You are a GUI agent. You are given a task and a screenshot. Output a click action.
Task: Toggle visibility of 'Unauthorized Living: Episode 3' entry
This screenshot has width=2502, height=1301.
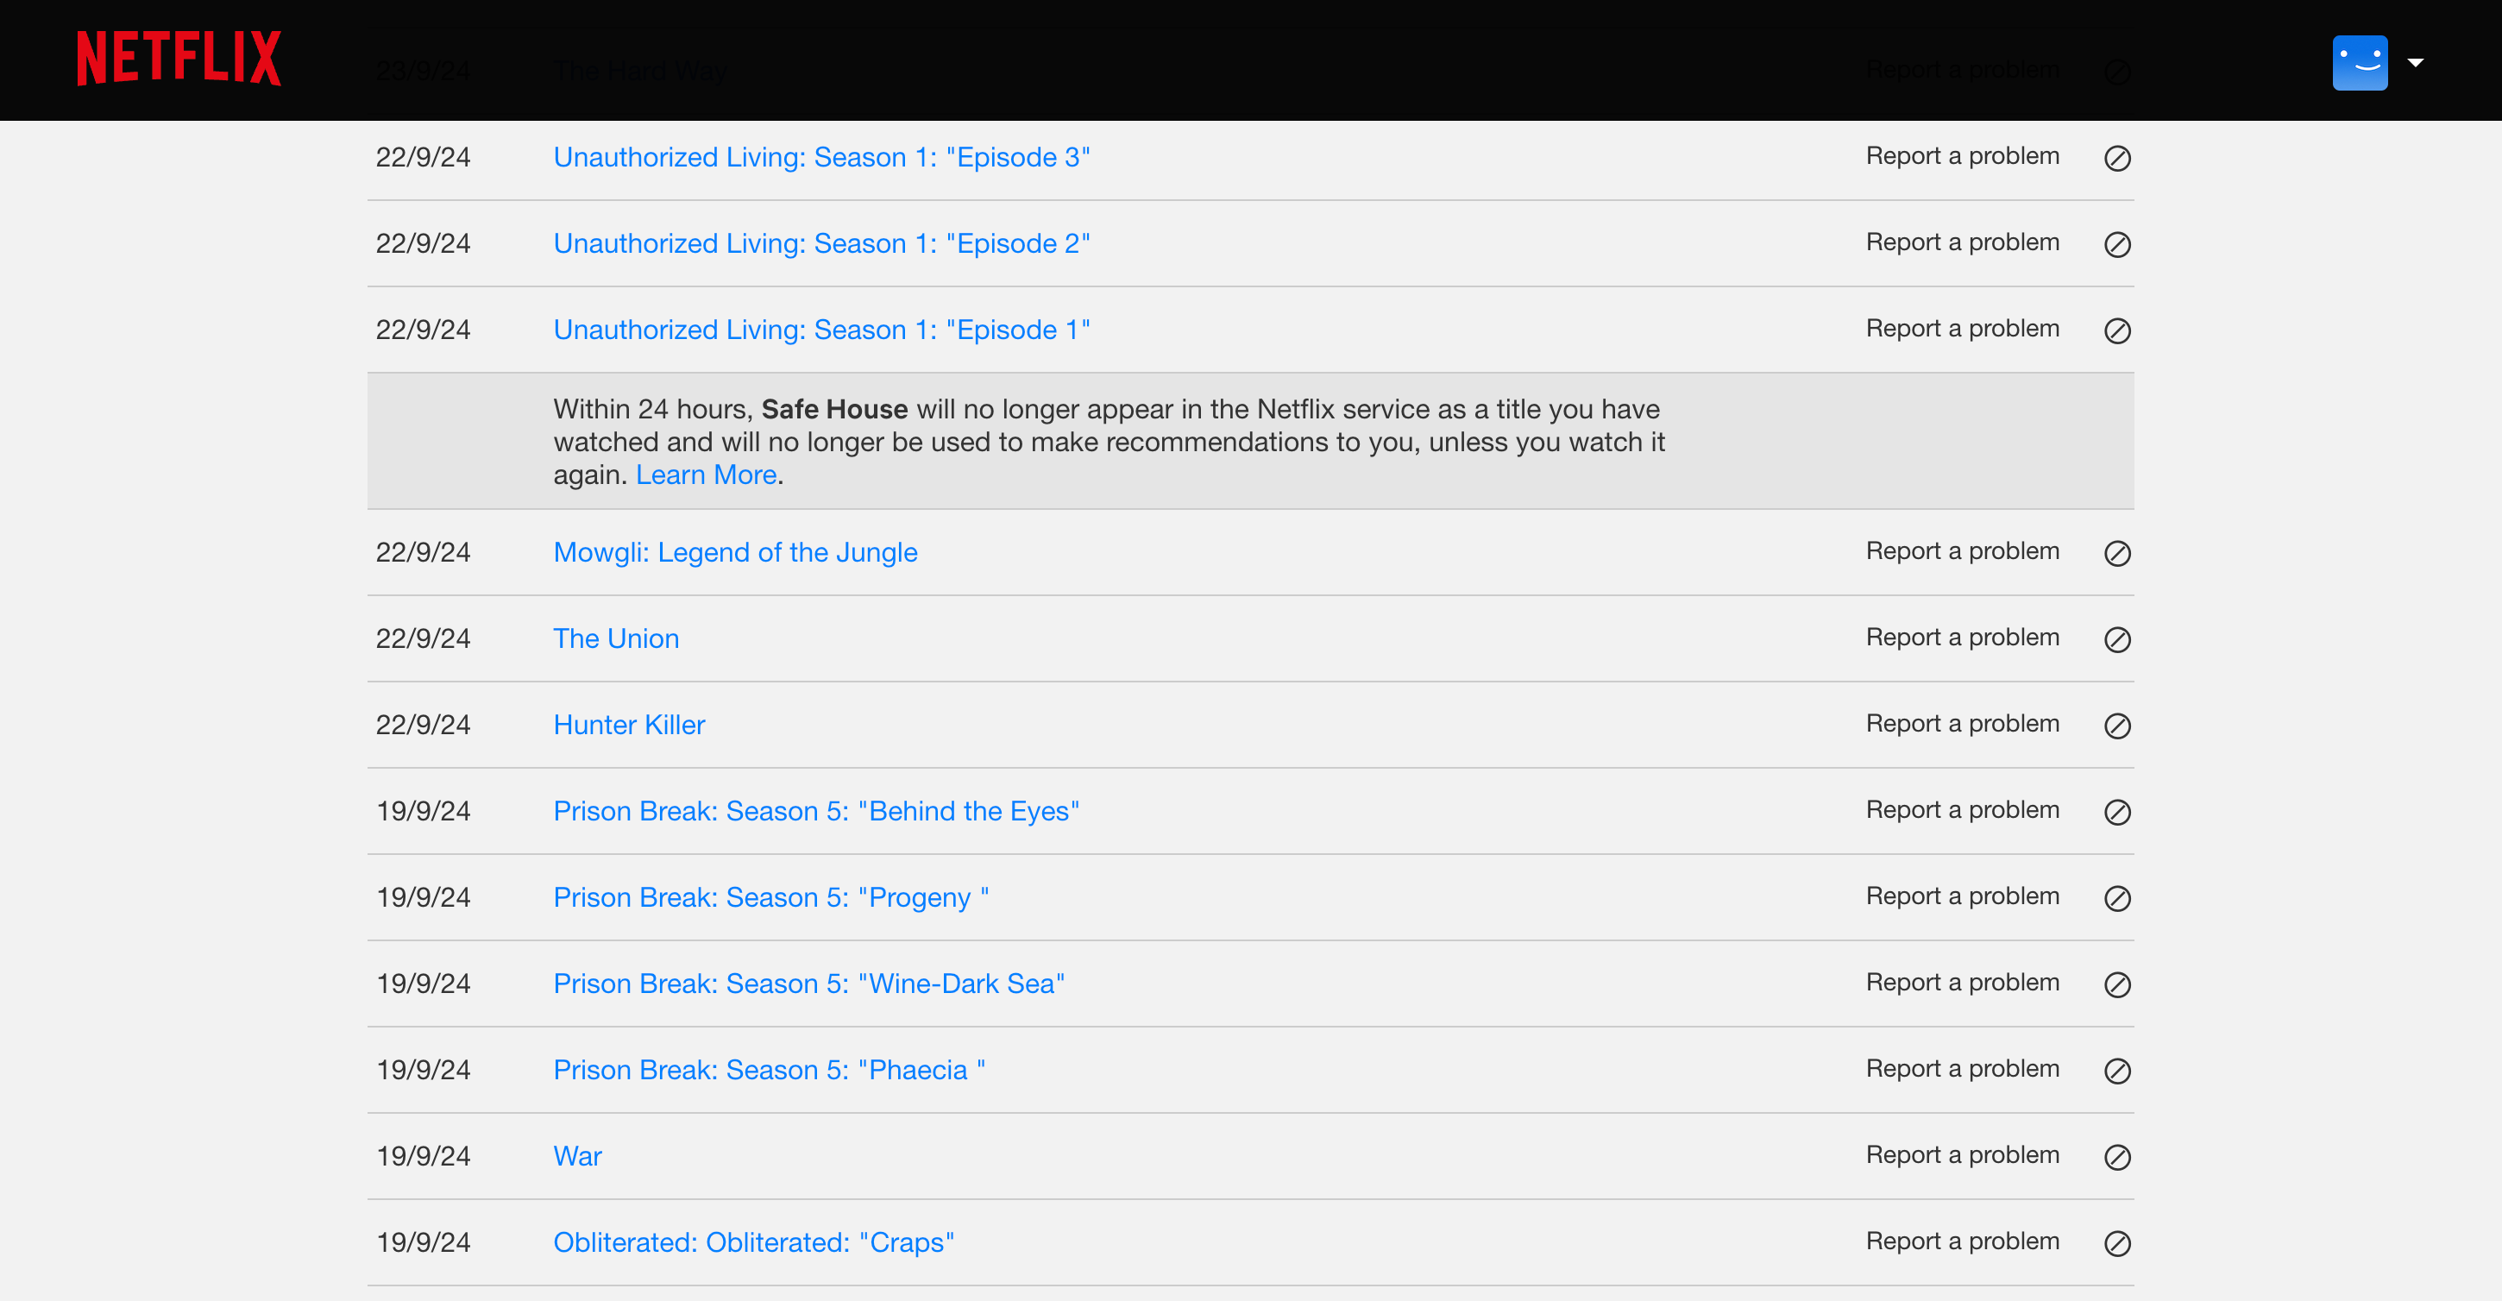tap(2117, 158)
